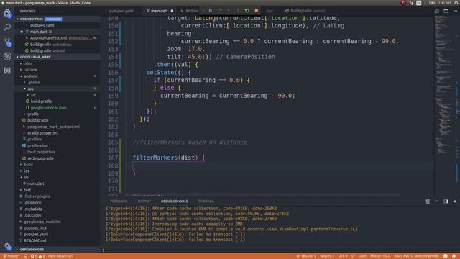This screenshot has height=259, width=460.
Task: Select the ASUS device in status bar
Action: [416, 256]
